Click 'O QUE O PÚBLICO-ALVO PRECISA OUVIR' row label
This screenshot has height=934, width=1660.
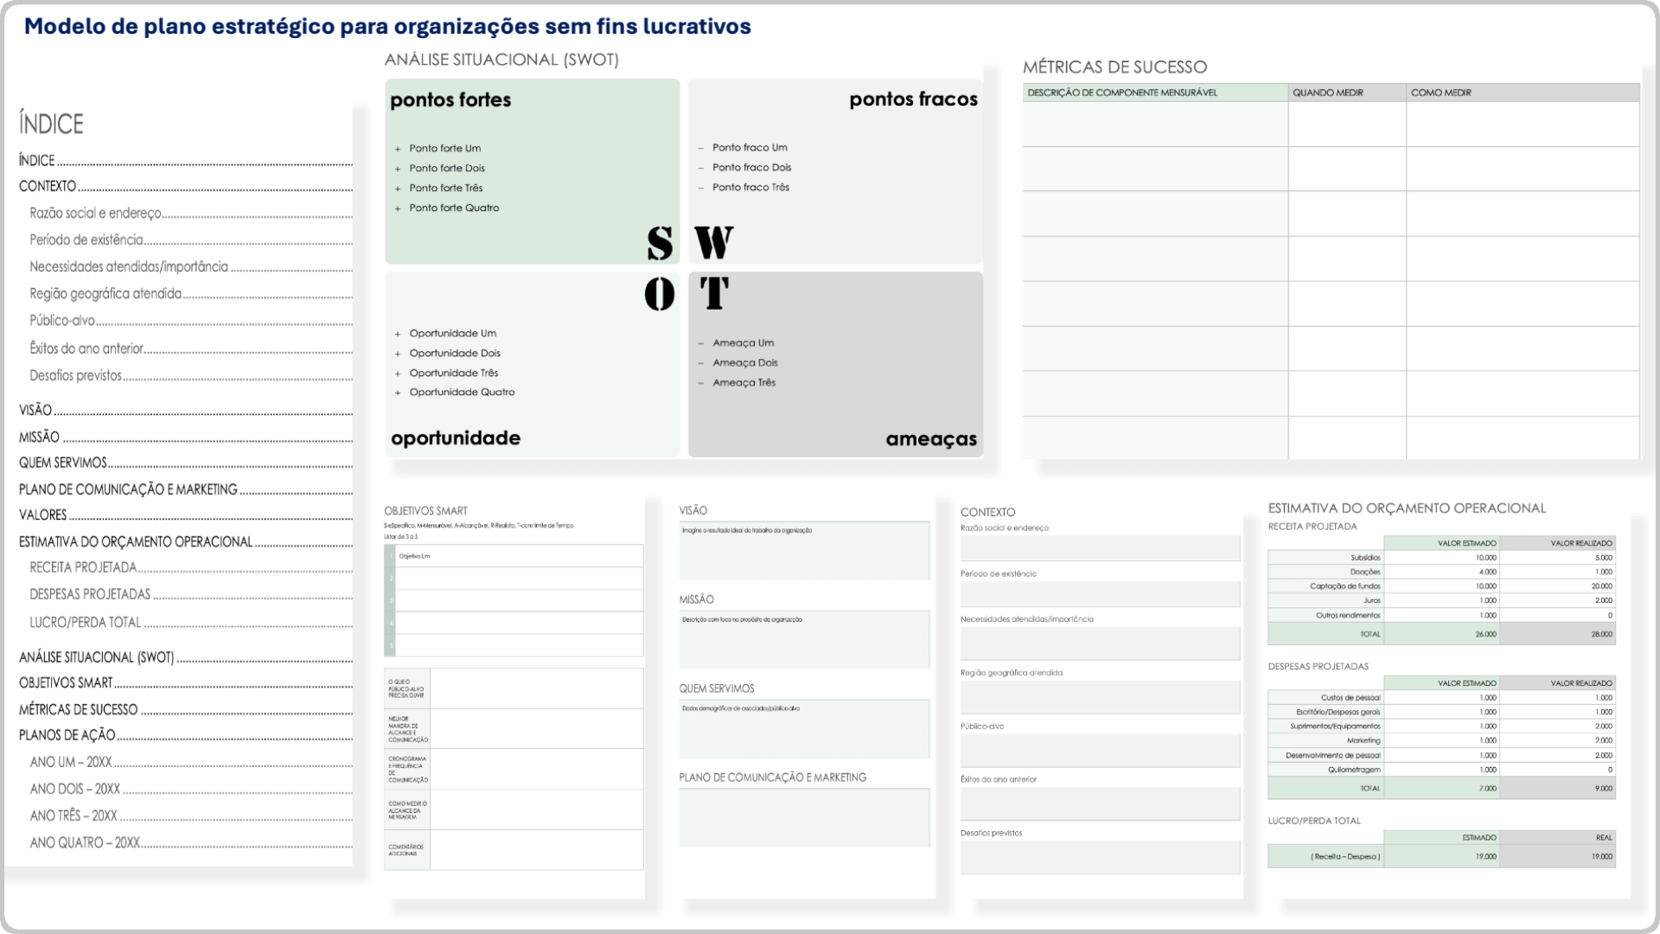406,688
